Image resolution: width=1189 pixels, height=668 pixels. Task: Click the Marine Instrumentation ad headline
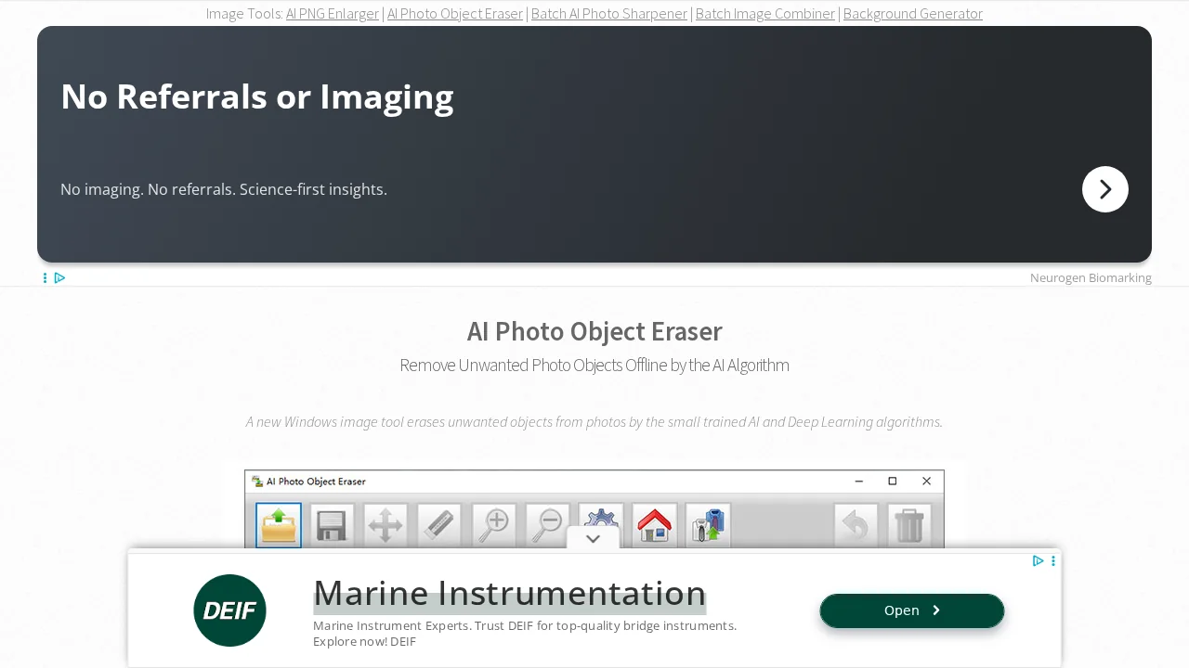tap(509, 594)
